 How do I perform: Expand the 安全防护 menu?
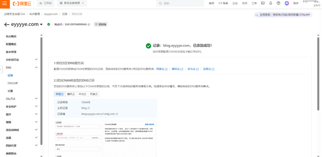(36, 106)
